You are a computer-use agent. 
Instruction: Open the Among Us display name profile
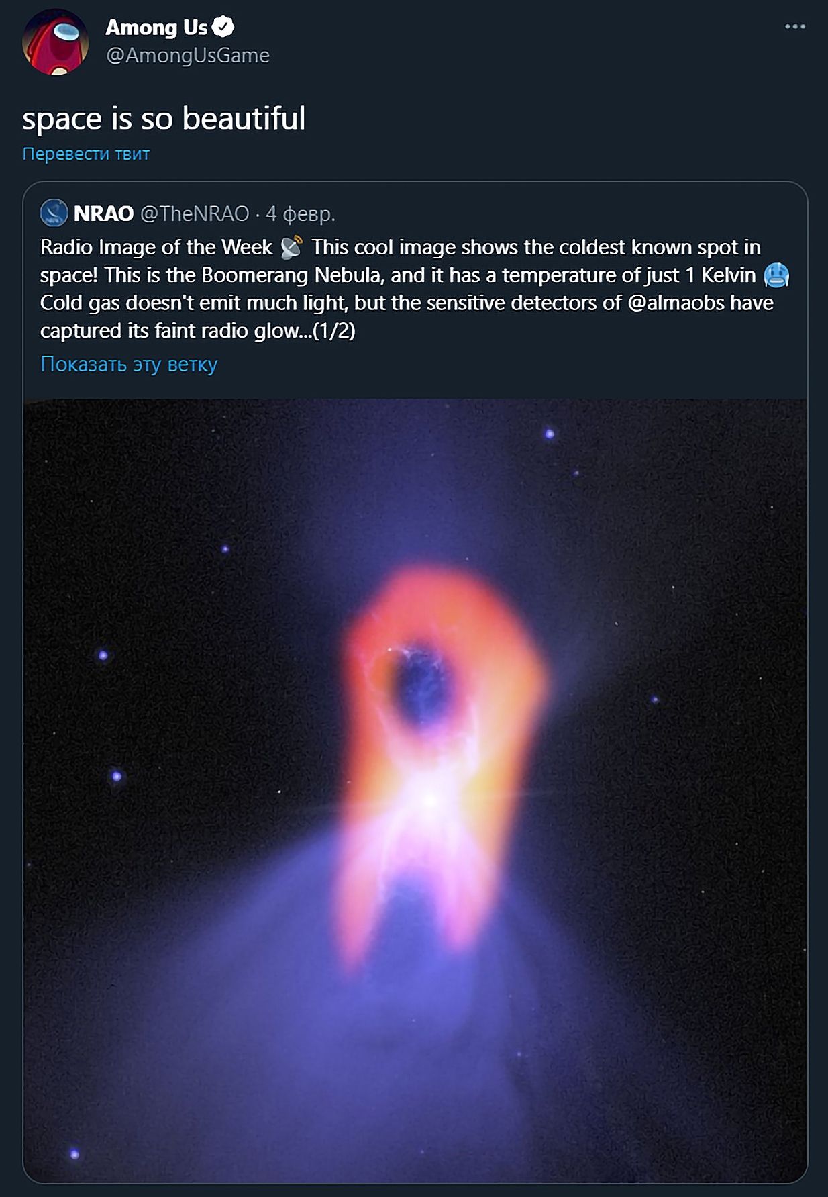coord(156,28)
